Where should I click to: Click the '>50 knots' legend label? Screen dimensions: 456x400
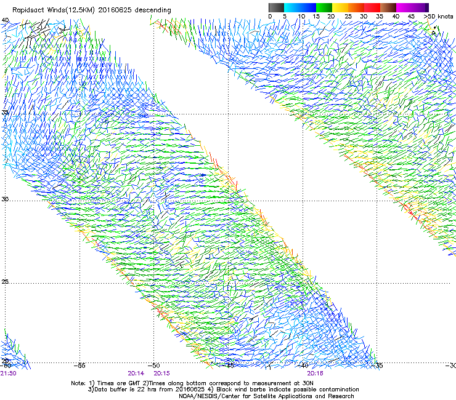439,17
